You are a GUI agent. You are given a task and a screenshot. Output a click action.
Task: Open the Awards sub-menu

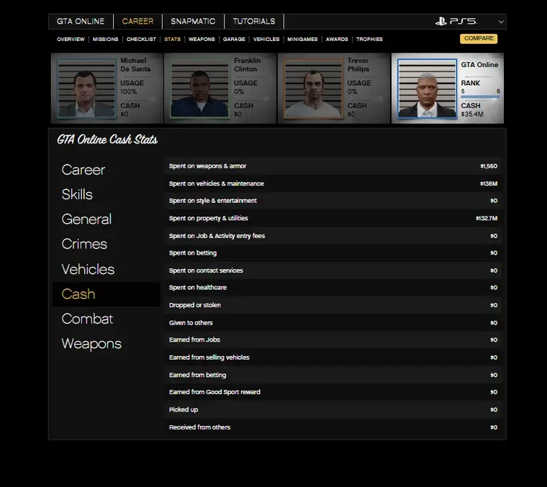tap(337, 39)
